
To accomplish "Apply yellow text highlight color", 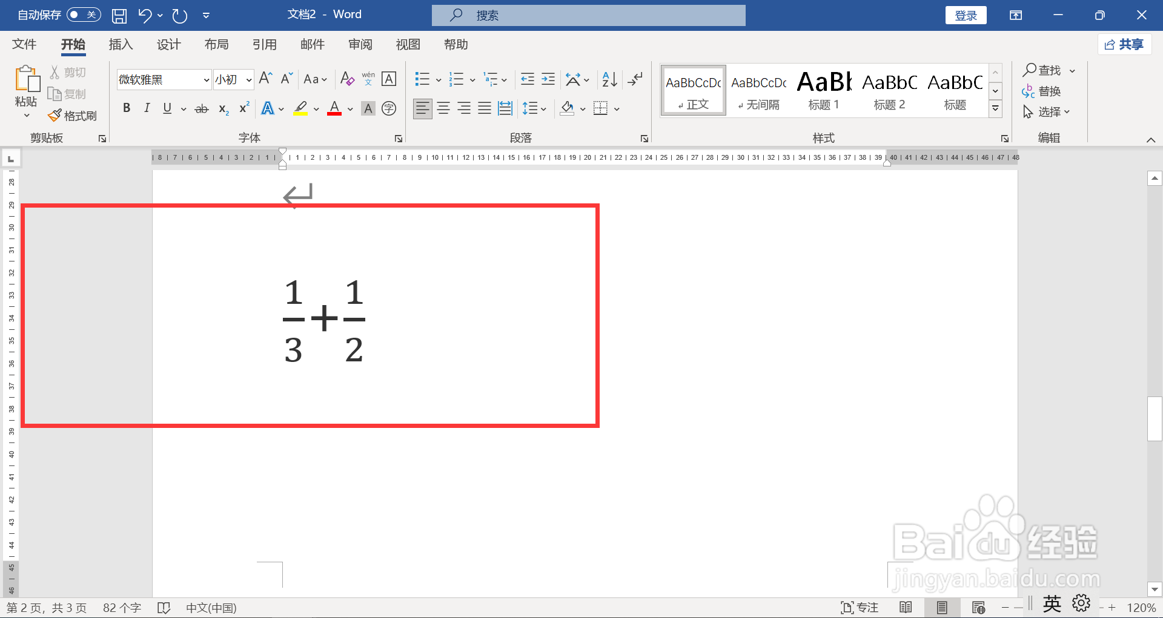I will 300,108.
